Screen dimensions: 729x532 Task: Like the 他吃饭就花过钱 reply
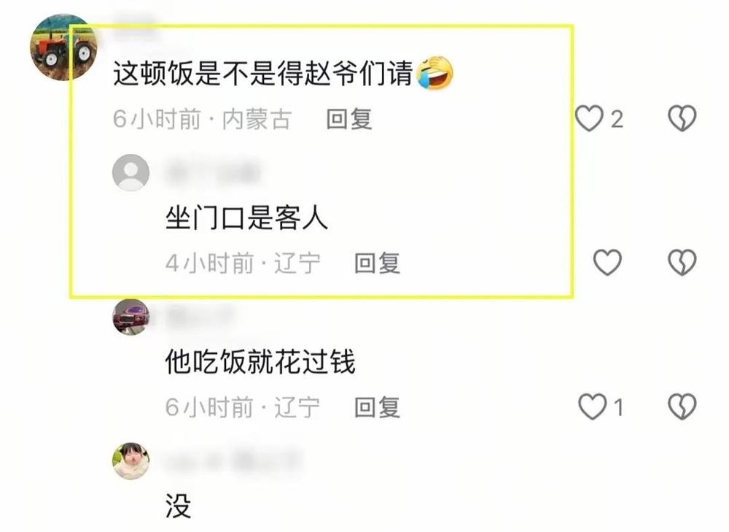tap(592, 406)
